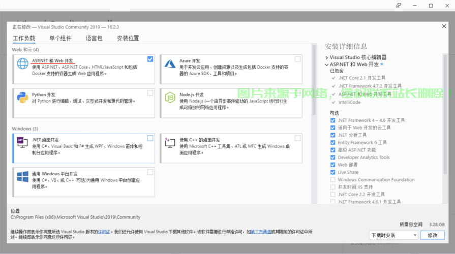Click the 'IntelliCode' included item
The width and height of the screenshot is (455, 254).
point(349,102)
